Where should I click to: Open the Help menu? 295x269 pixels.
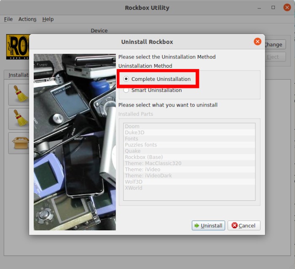click(48, 19)
